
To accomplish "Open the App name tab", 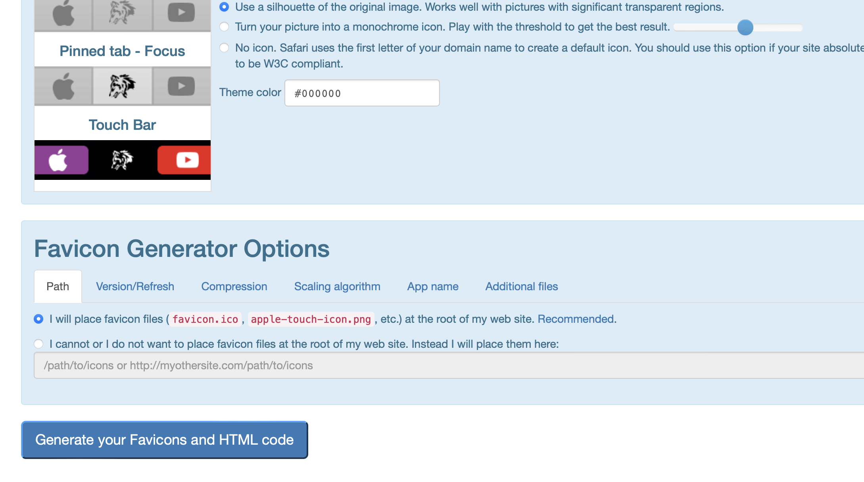I will (x=433, y=286).
